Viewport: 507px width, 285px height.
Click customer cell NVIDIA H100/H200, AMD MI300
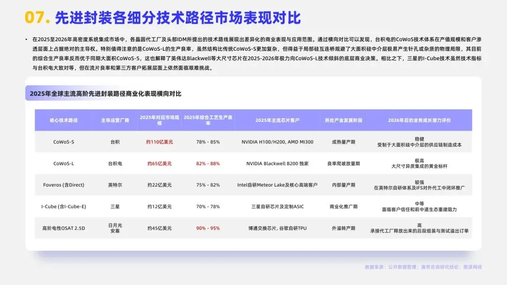(x=277, y=142)
